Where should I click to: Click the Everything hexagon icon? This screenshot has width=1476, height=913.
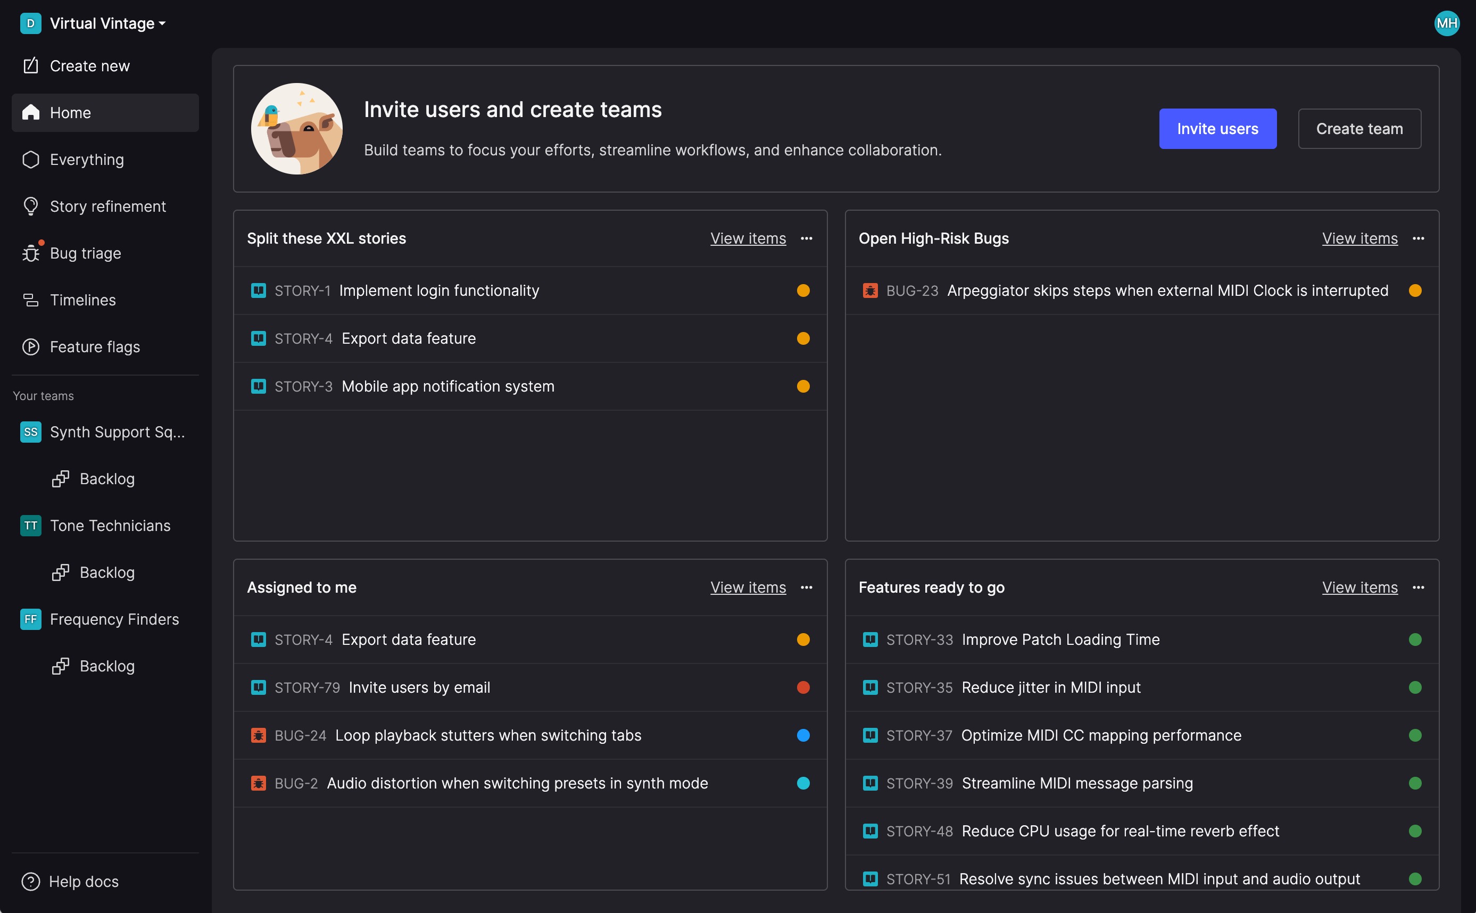tap(30, 160)
